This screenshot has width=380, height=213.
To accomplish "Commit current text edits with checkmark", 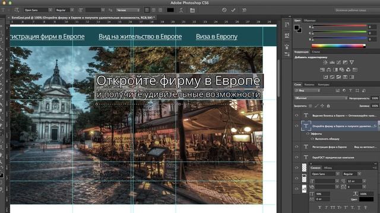I will pos(233,10).
